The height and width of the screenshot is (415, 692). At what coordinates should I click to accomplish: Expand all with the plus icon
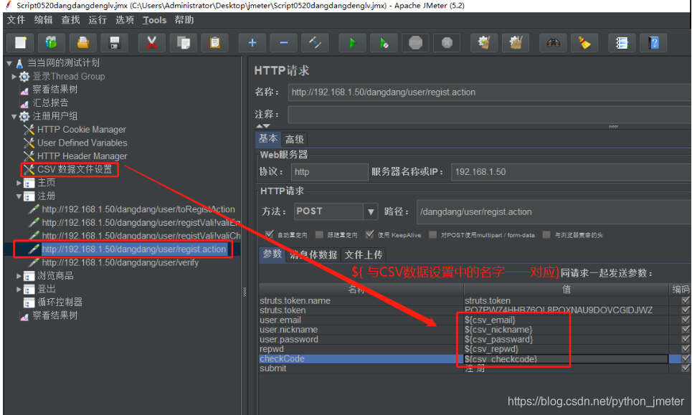point(252,43)
